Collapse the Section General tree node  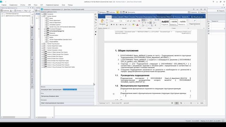42,16
